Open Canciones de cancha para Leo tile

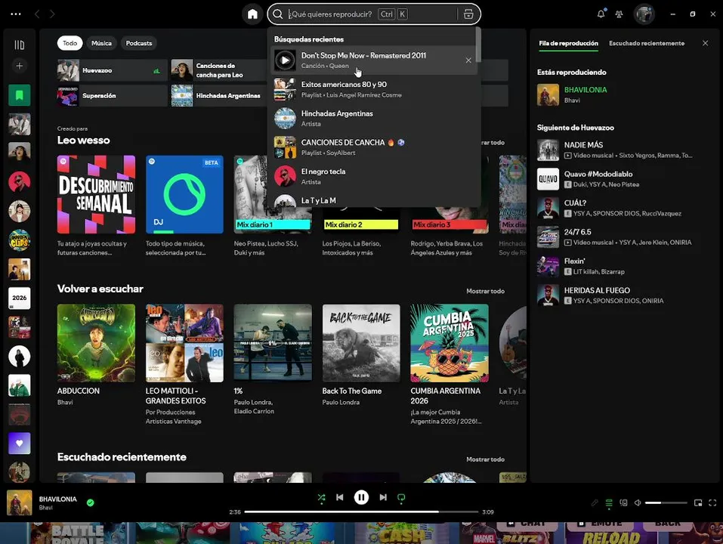click(220, 70)
